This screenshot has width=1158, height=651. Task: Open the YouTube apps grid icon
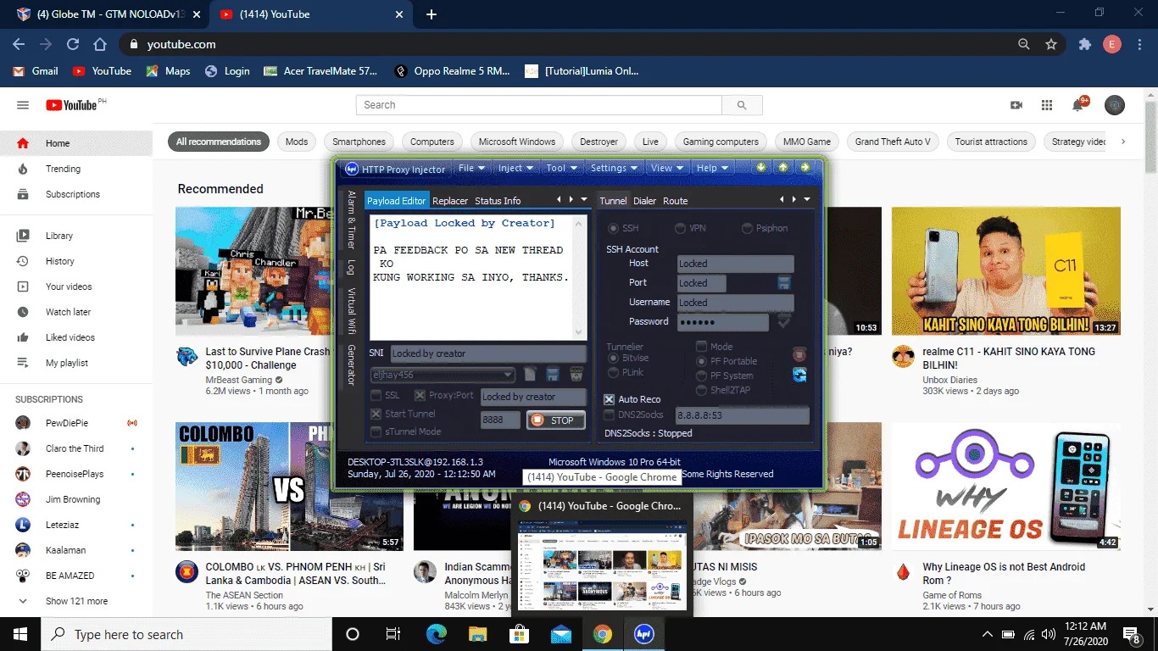tap(1047, 105)
